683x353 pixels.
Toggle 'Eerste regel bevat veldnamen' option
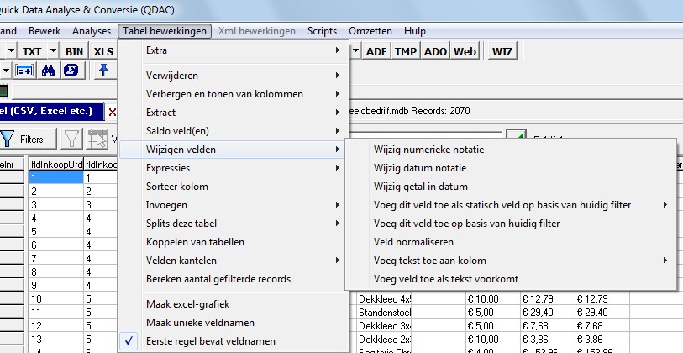click(211, 341)
